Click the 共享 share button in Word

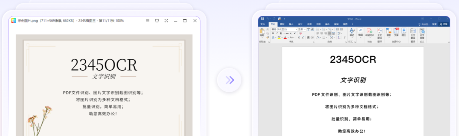[x=444, y=24]
